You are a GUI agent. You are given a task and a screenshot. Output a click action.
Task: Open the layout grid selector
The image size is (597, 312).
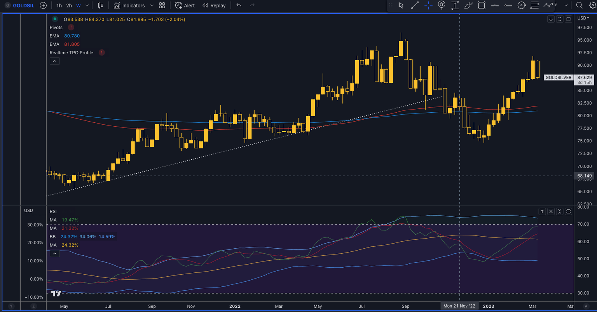[162, 5]
